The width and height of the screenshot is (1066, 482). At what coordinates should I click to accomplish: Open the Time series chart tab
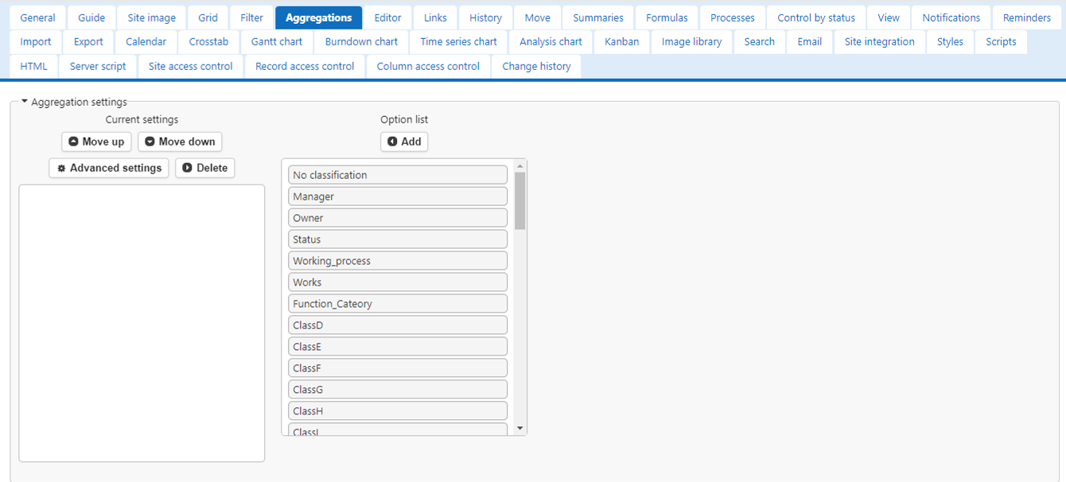coord(459,41)
